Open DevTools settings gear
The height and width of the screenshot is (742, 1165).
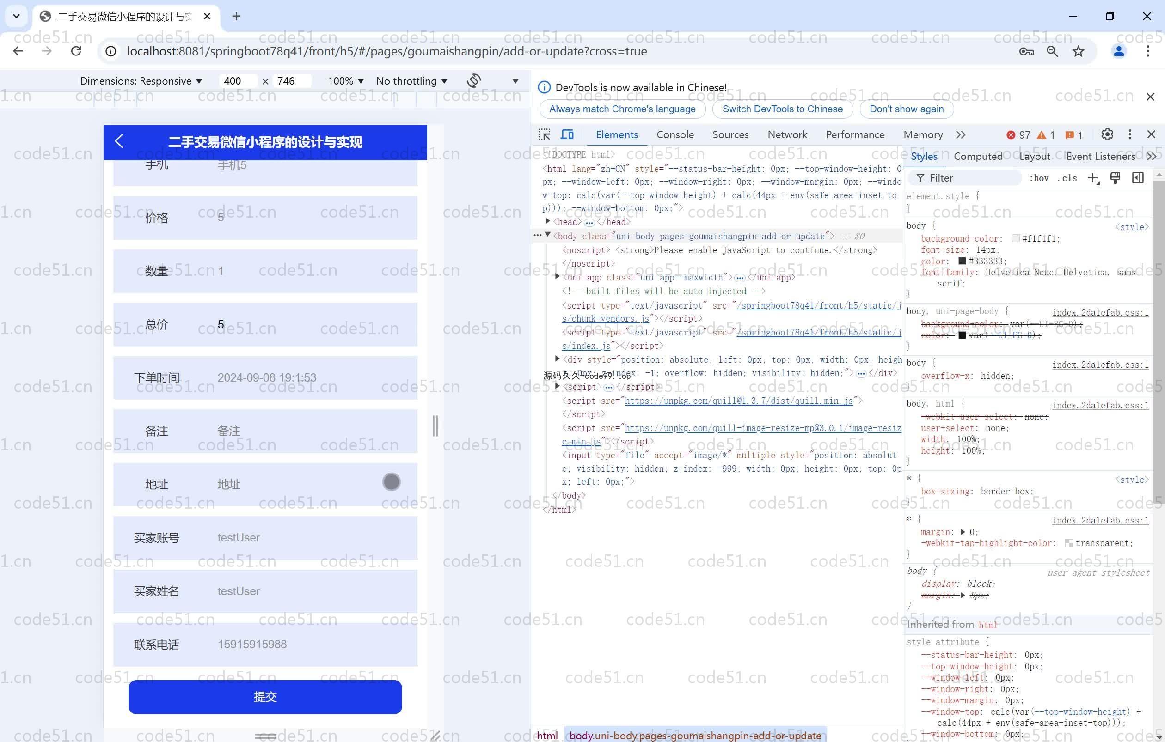click(x=1107, y=134)
